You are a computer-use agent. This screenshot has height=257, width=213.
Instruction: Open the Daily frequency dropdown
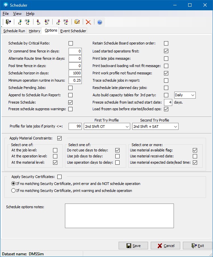coord(185,95)
